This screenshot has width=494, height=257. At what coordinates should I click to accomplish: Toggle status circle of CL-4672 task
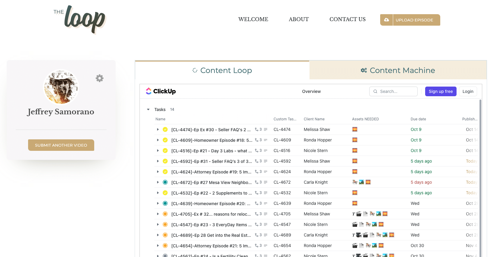point(165,182)
